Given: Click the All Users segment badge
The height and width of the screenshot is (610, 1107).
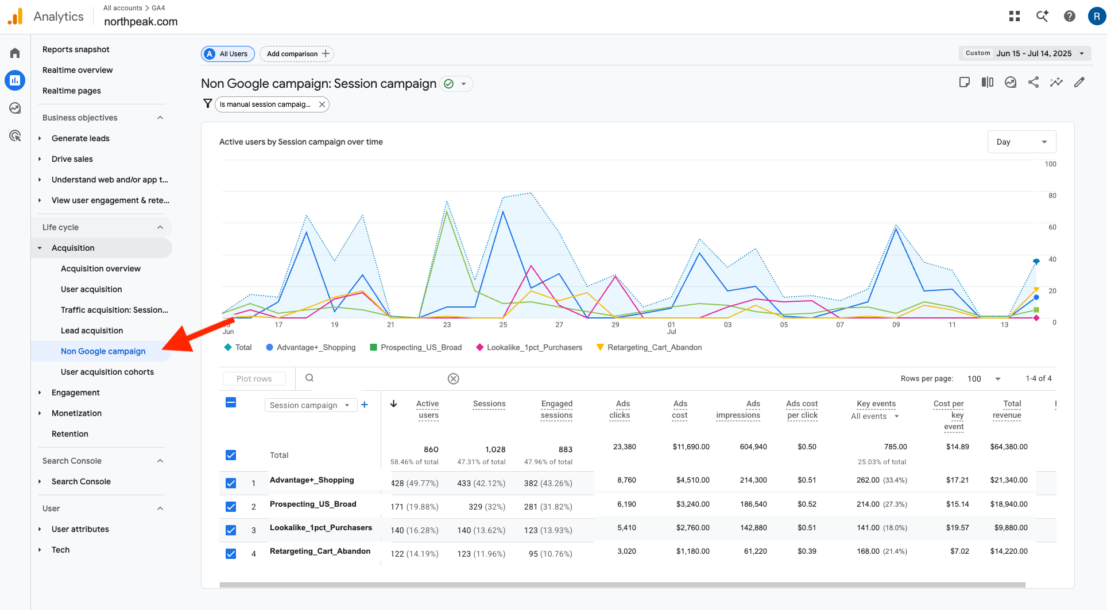Looking at the screenshot, I should point(228,54).
